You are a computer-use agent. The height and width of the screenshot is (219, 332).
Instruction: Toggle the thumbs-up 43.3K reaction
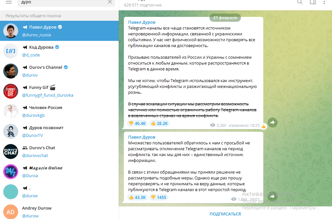[x=137, y=197]
